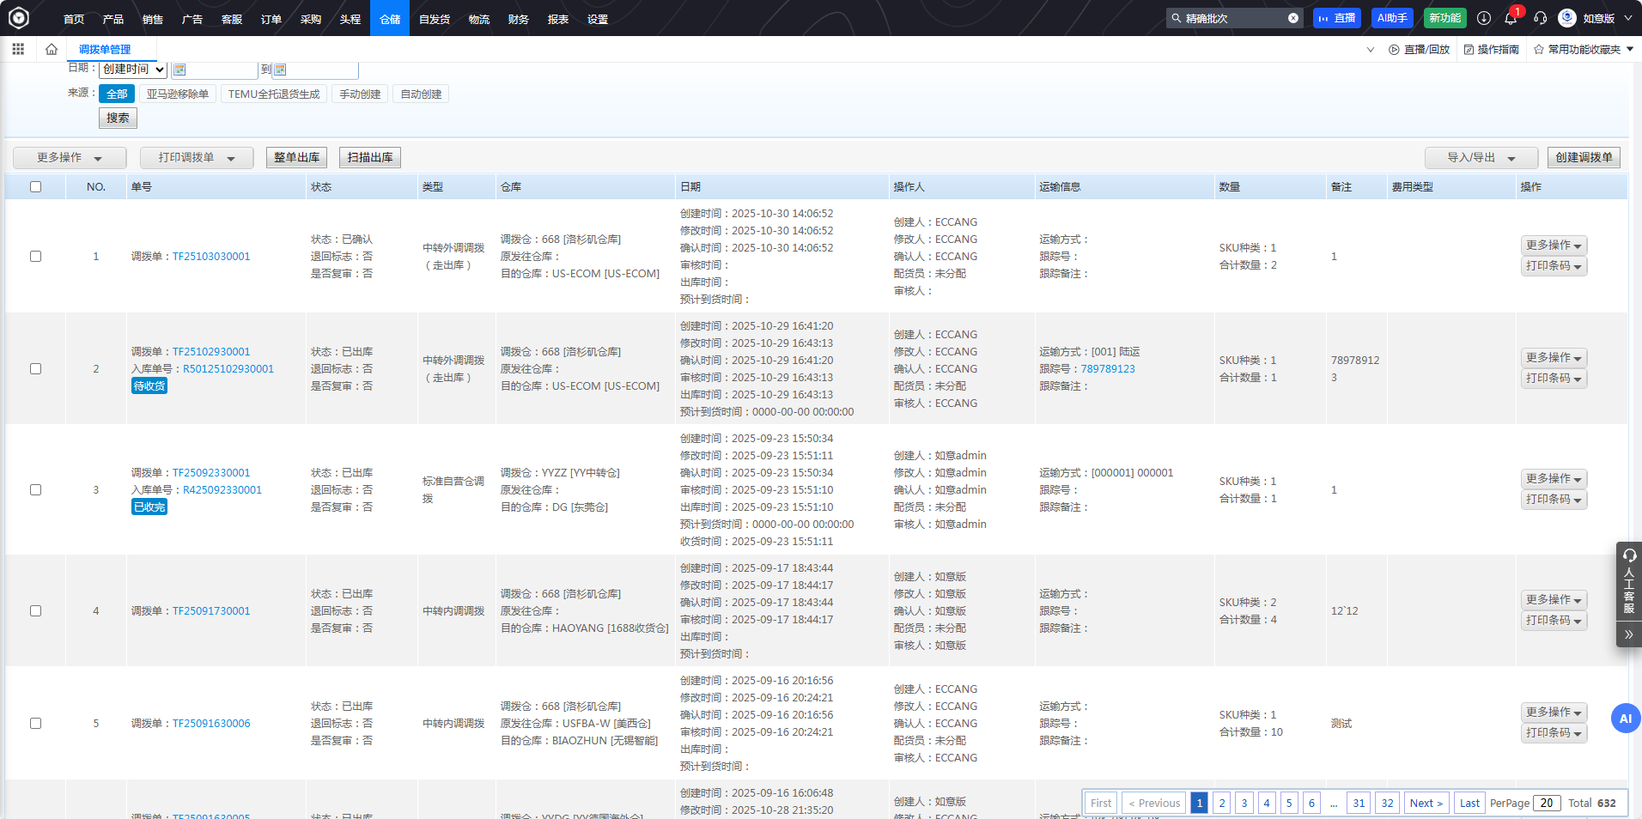Viewport: 1642px width, 819px height.
Task: Expand the collapsed side panel arrows
Action: [1628, 634]
